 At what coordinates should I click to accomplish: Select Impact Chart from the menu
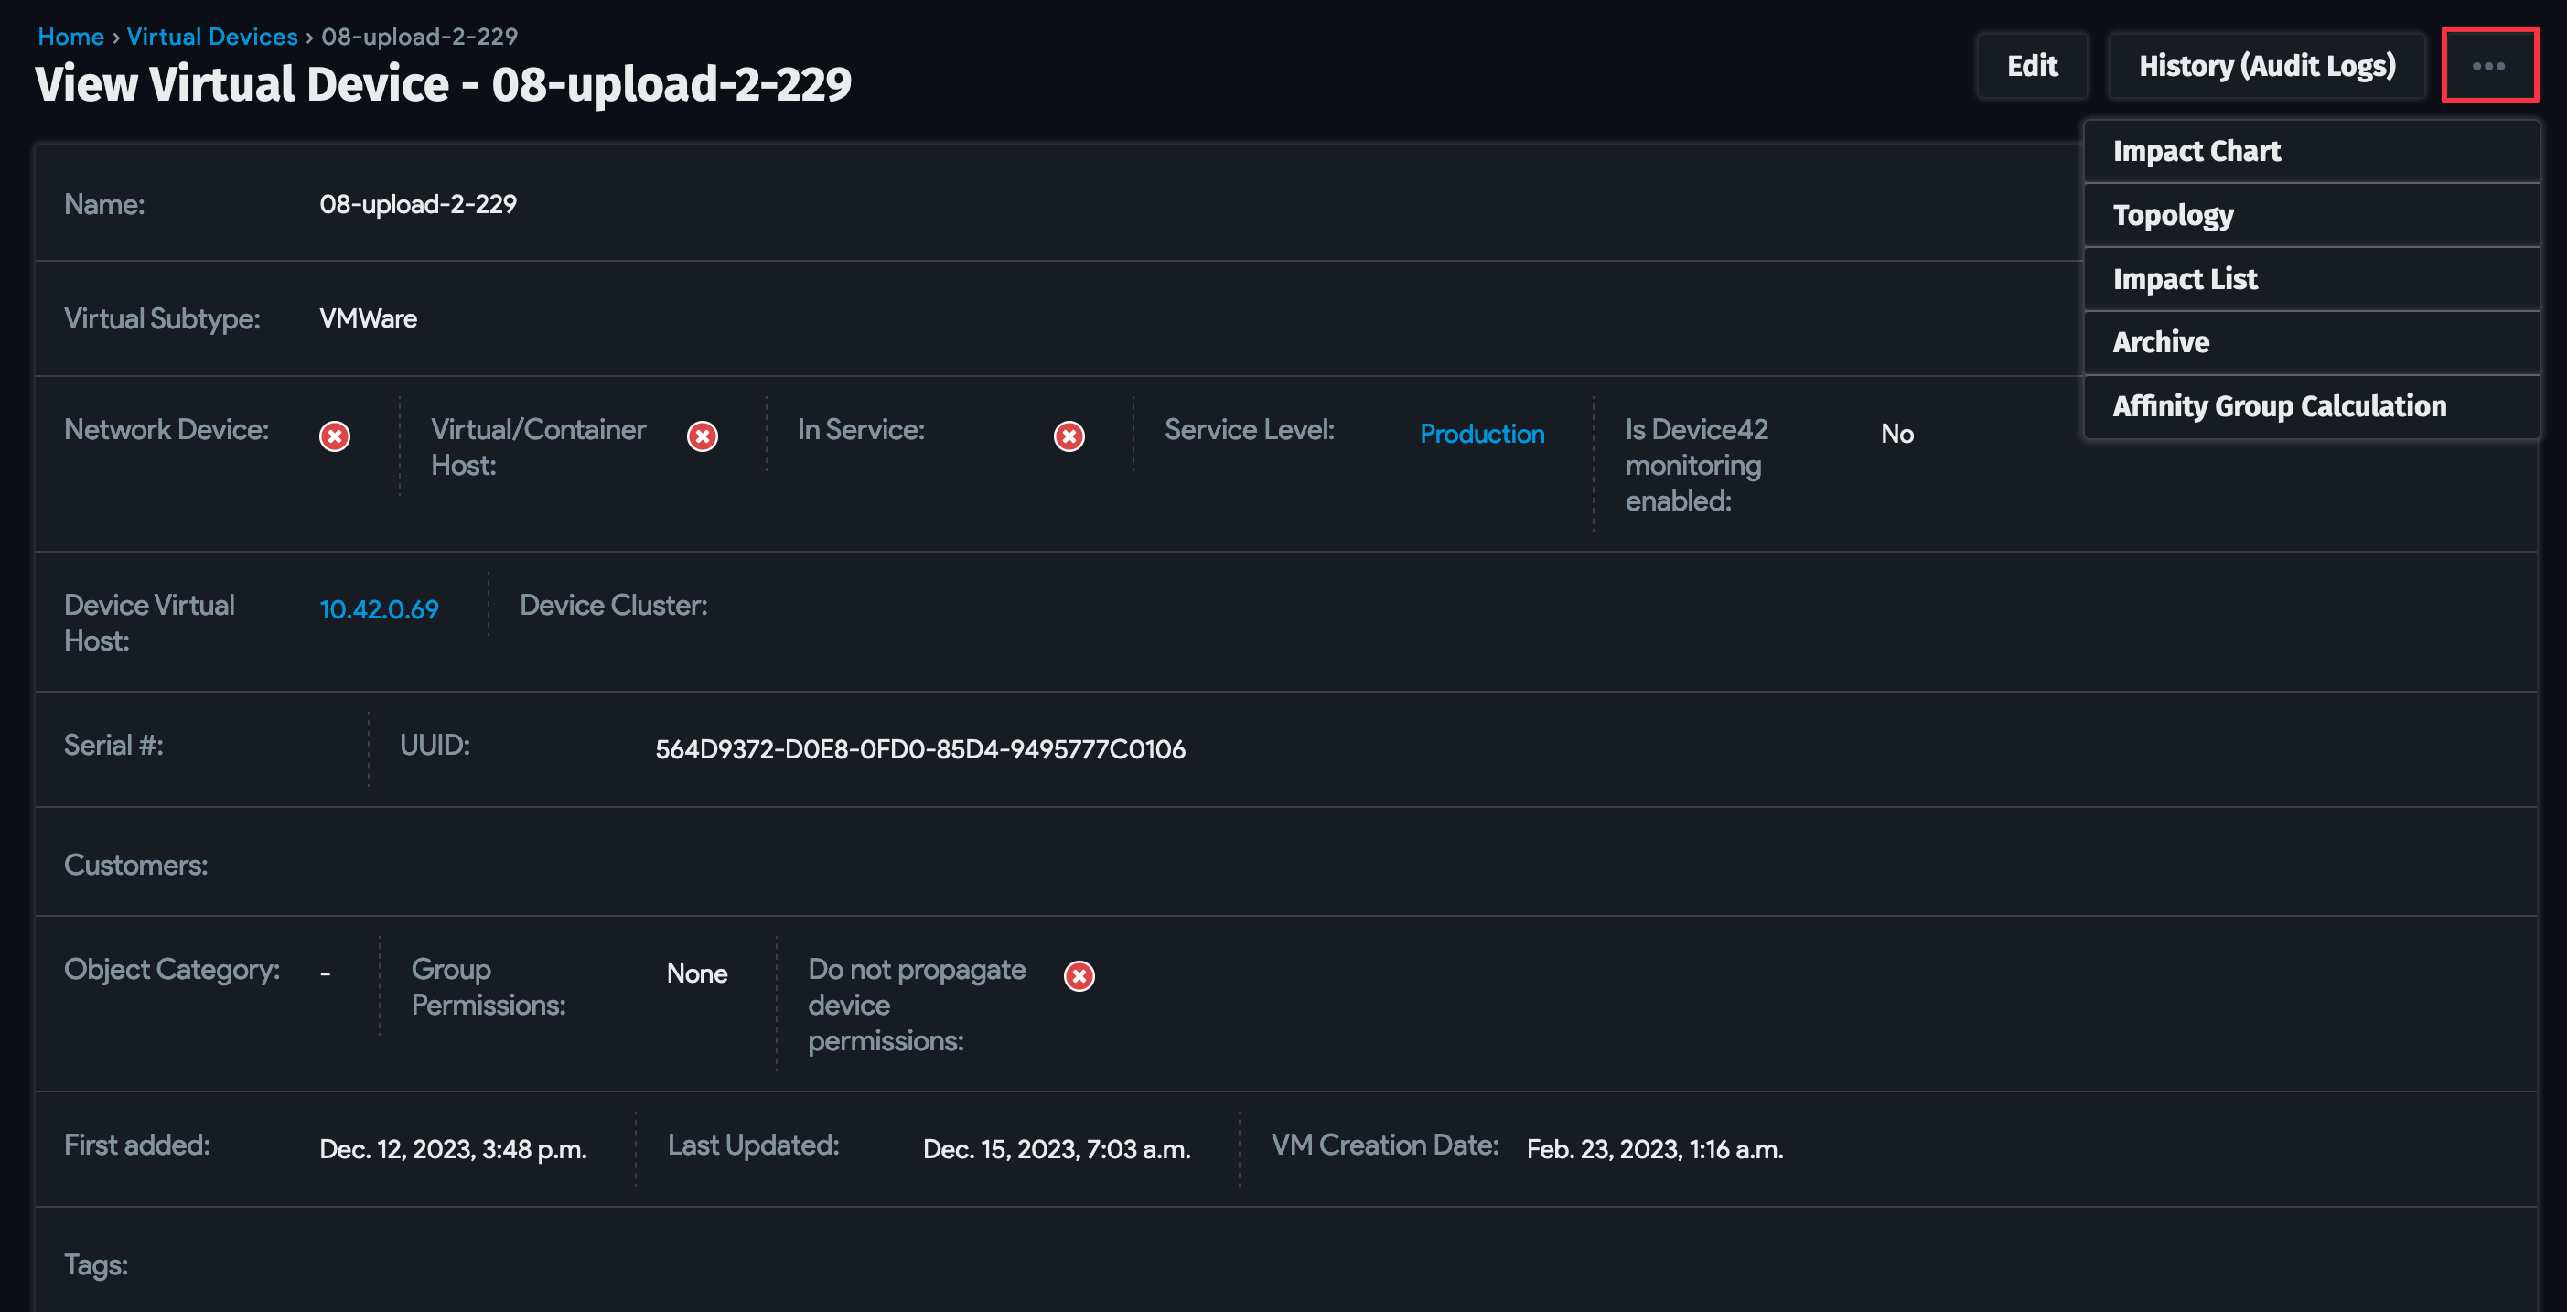pos(2196,151)
